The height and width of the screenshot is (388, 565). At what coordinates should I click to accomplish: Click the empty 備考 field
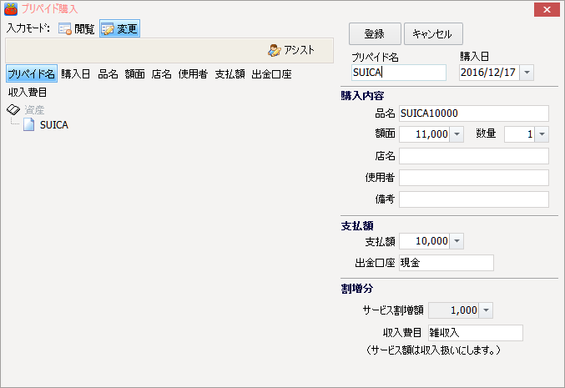[x=474, y=199]
